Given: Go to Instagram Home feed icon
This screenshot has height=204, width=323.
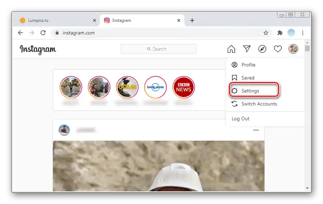Looking at the screenshot, I should coord(231,49).
